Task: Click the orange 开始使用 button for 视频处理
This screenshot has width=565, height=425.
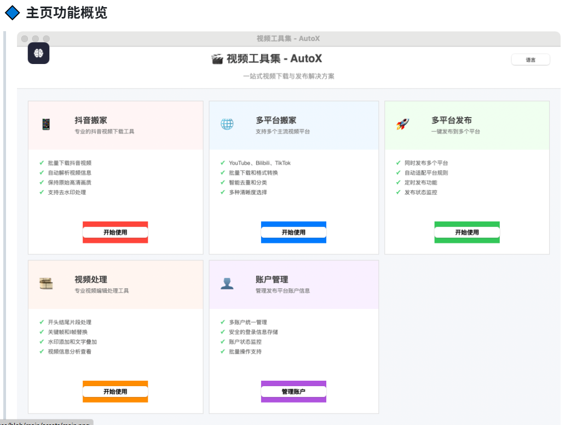Action: pos(116,392)
